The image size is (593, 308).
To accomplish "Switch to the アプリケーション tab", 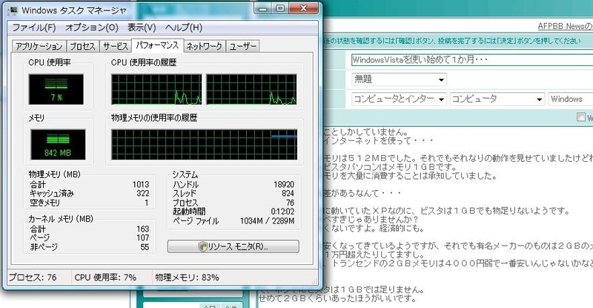I will pyautogui.click(x=39, y=46).
